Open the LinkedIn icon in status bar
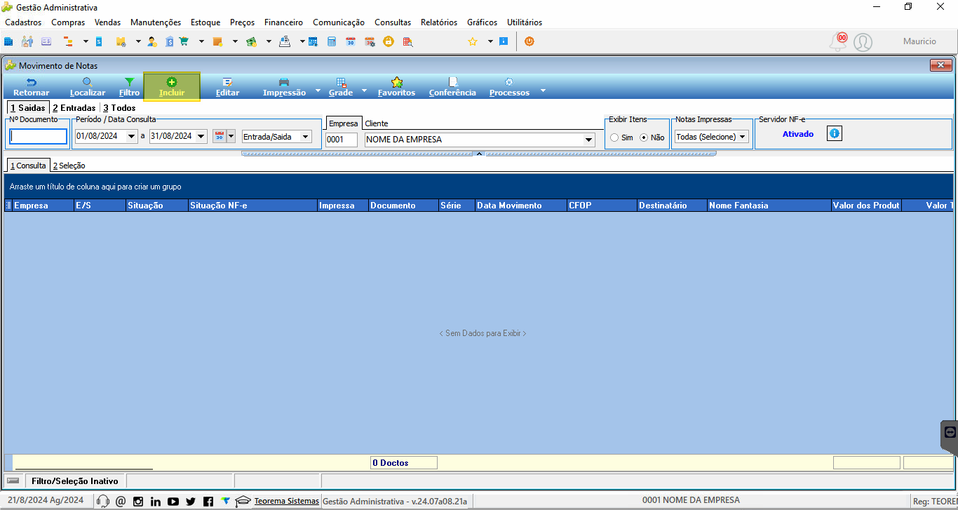The image size is (958, 510). click(156, 501)
